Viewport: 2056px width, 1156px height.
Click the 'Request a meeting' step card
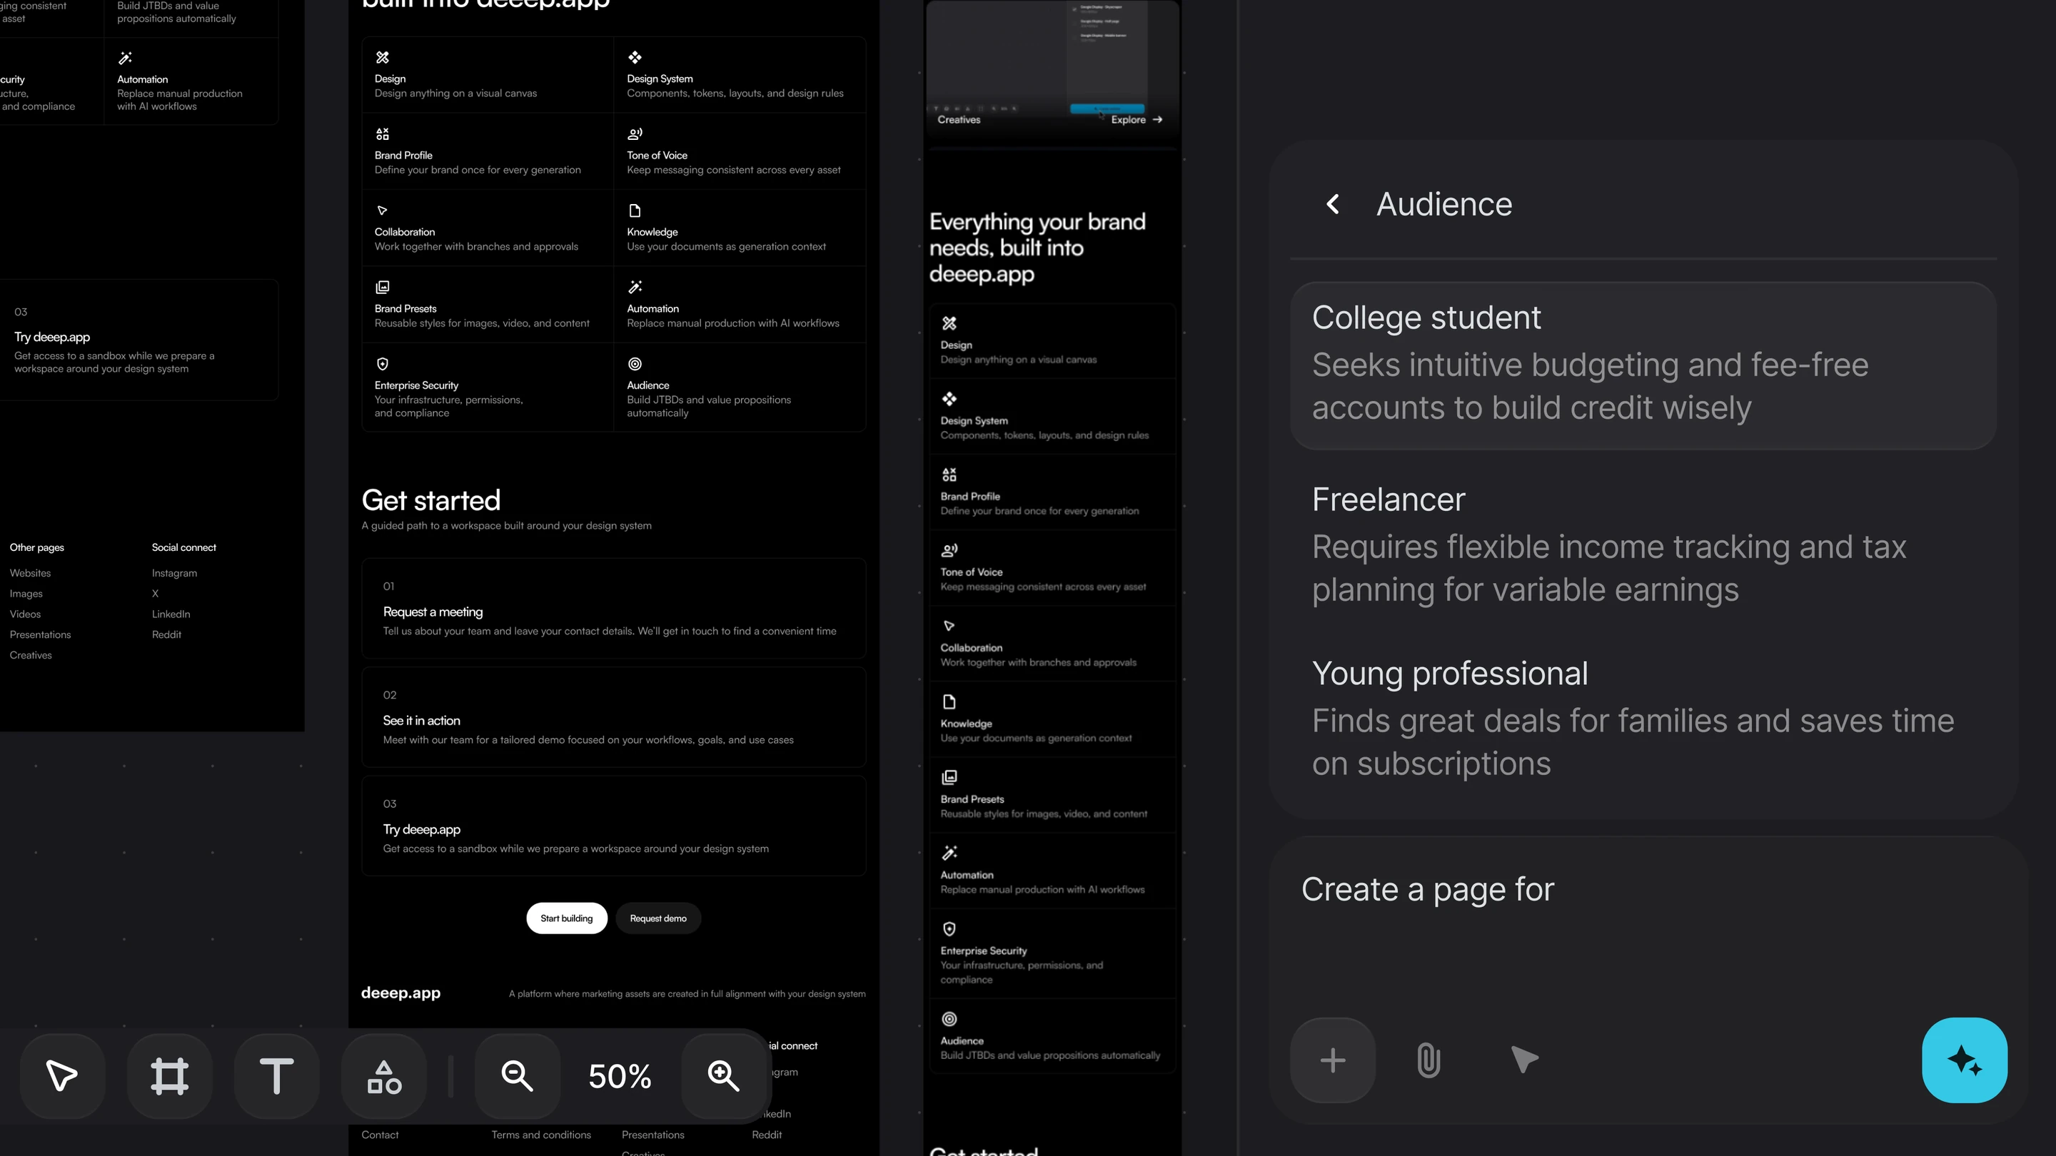[614, 609]
